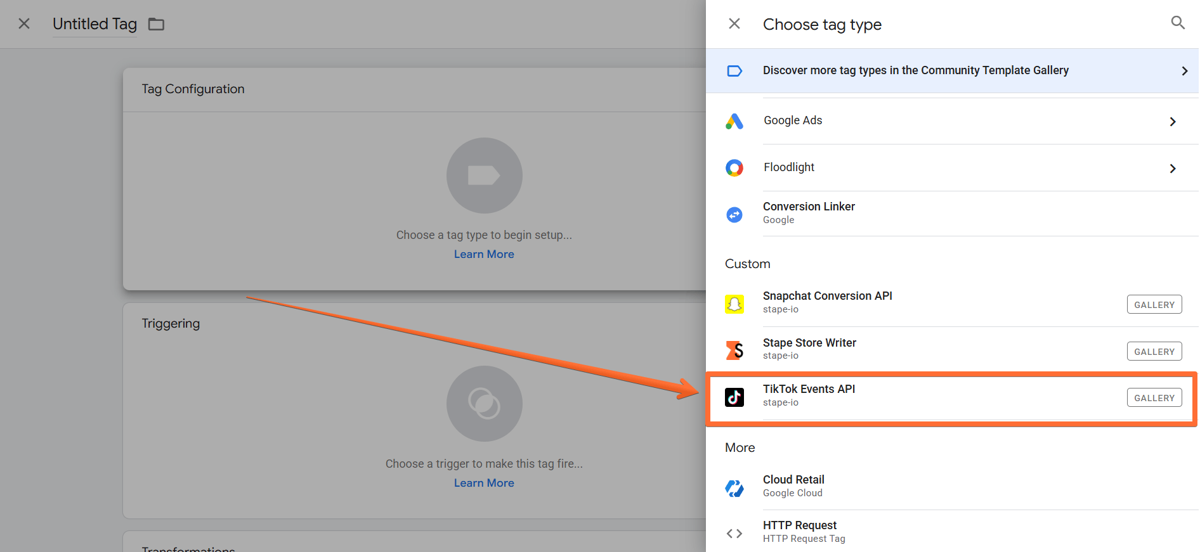1200x552 pixels.
Task: Open Learn More under choose a trigger
Action: (484, 483)
